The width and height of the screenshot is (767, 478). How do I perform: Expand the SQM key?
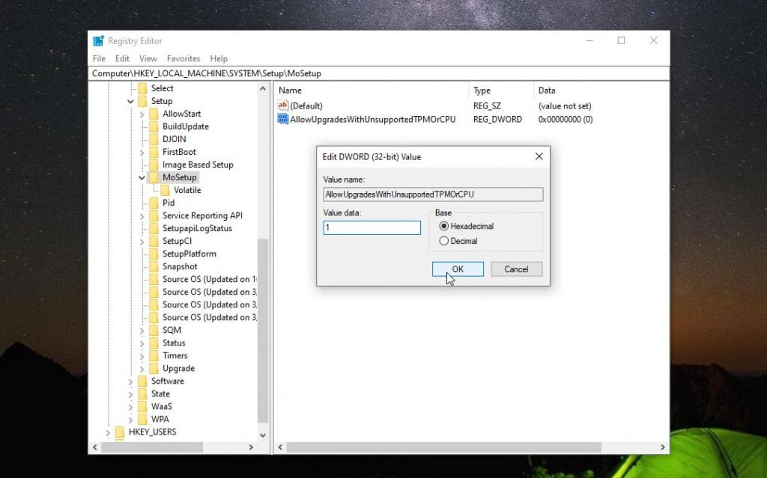pos(142,331)
